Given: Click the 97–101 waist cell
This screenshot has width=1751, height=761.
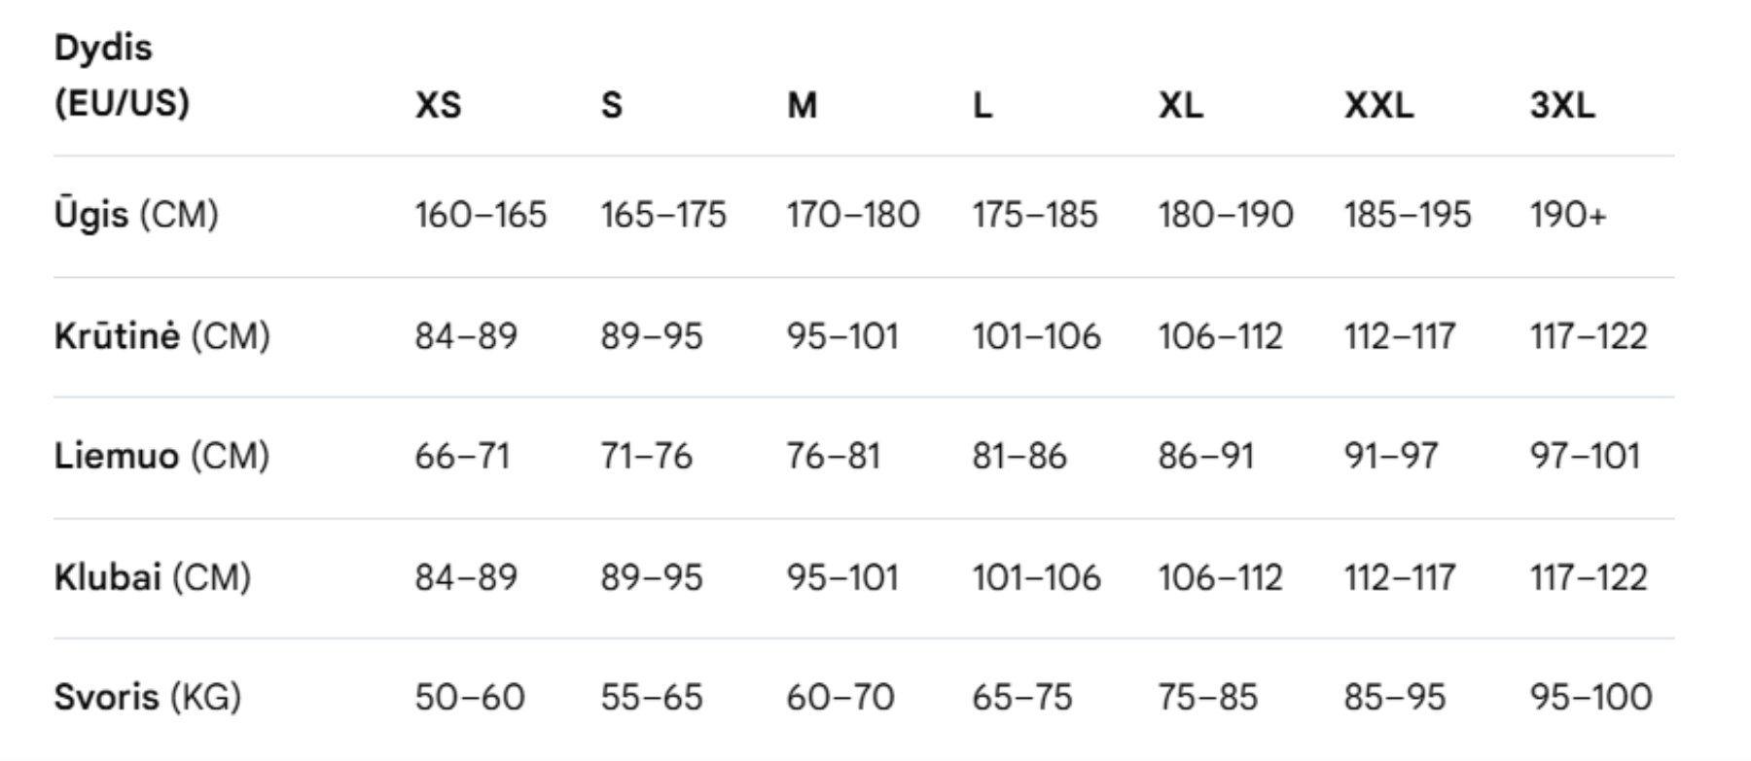Looking at the screenshot, I should [x=1585, y=455].
